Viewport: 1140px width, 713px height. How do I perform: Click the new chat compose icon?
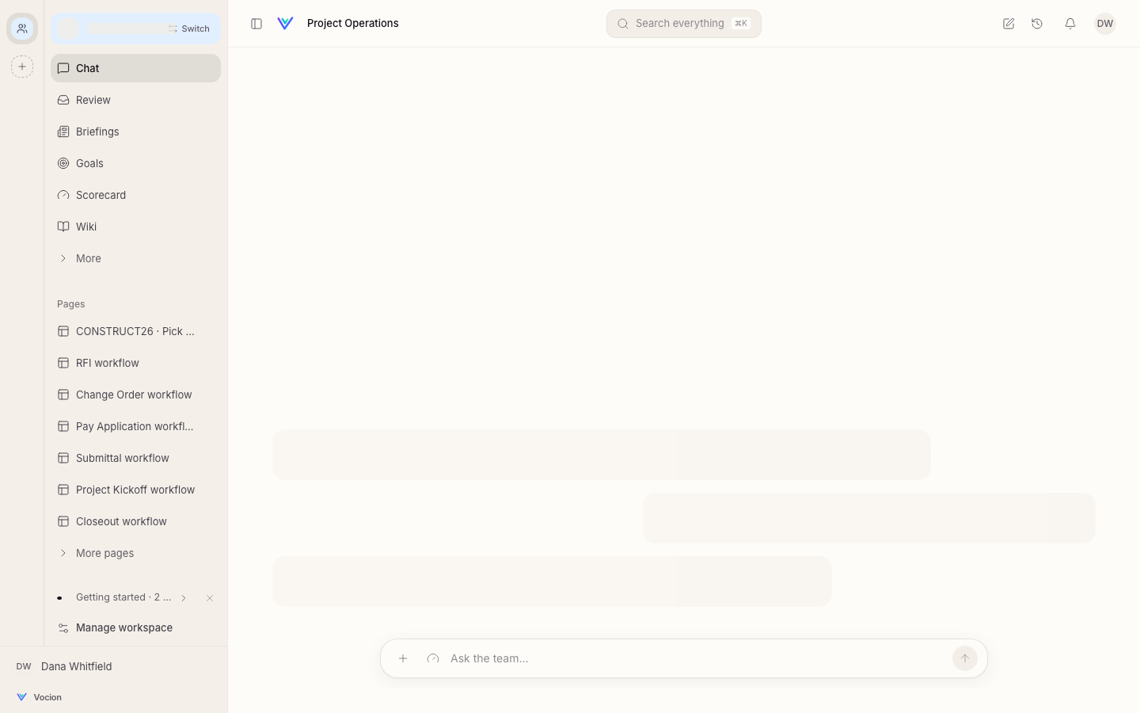click(1009, 24)
